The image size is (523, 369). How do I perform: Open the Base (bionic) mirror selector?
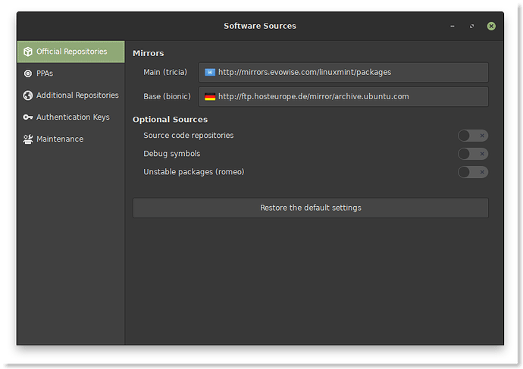[343, 97]
